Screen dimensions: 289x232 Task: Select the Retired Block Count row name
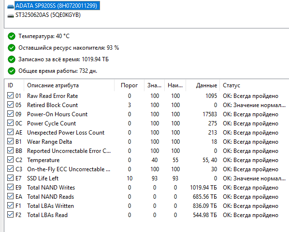pyautogui.click(x=52, y=105)
